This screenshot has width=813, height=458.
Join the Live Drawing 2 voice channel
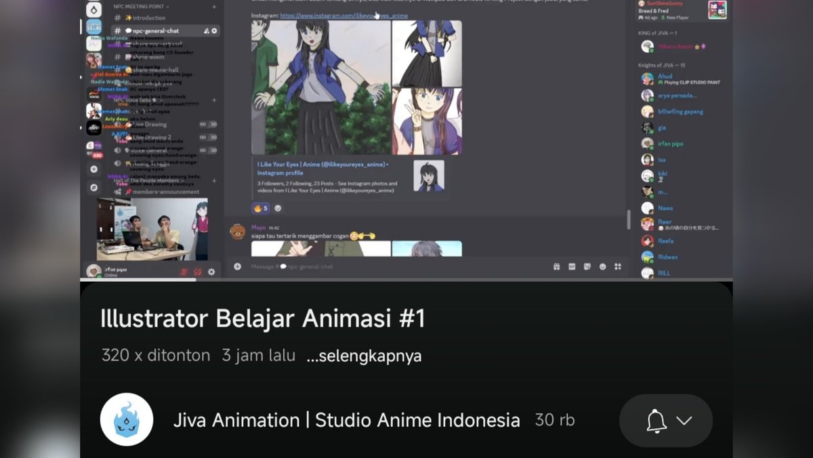(x=165, y=138)
